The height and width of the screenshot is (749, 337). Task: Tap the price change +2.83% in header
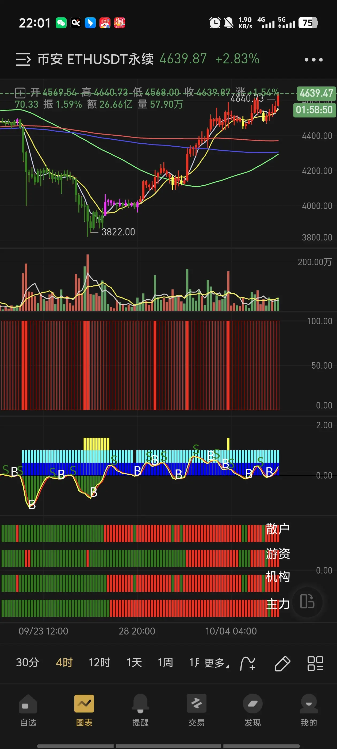click(237, 59)
